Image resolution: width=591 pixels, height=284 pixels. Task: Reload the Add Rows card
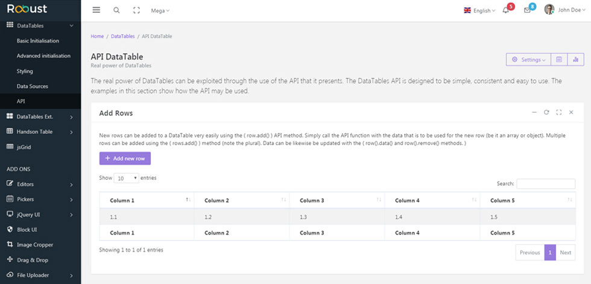(x=546, y=112)
